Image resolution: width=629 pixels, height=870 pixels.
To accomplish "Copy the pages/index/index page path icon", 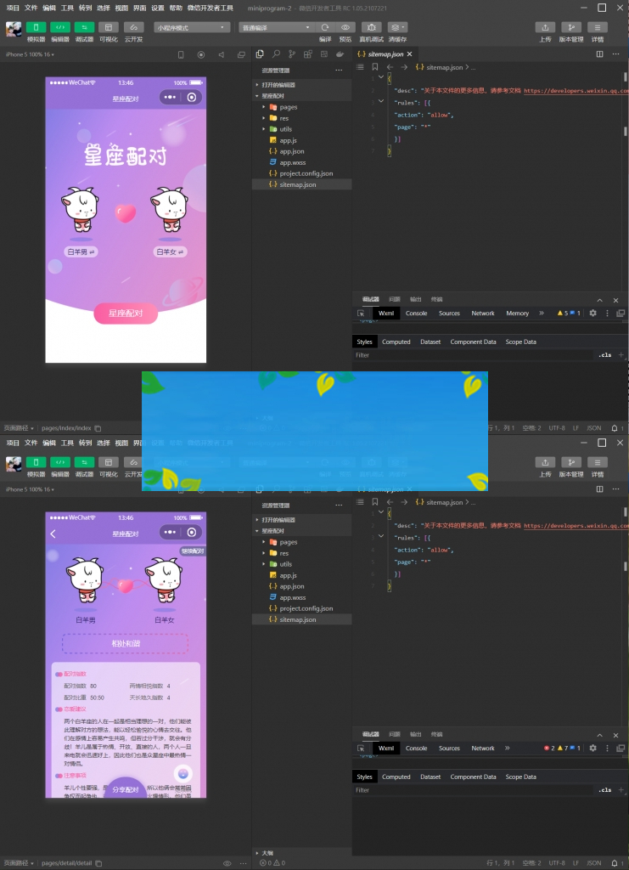I will pyautogui.click(x=98, y=428).
